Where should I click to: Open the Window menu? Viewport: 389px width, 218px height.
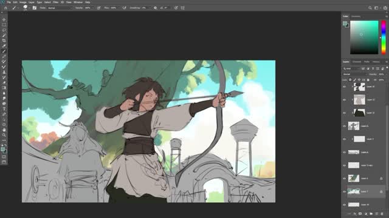(x=78, y=2)
